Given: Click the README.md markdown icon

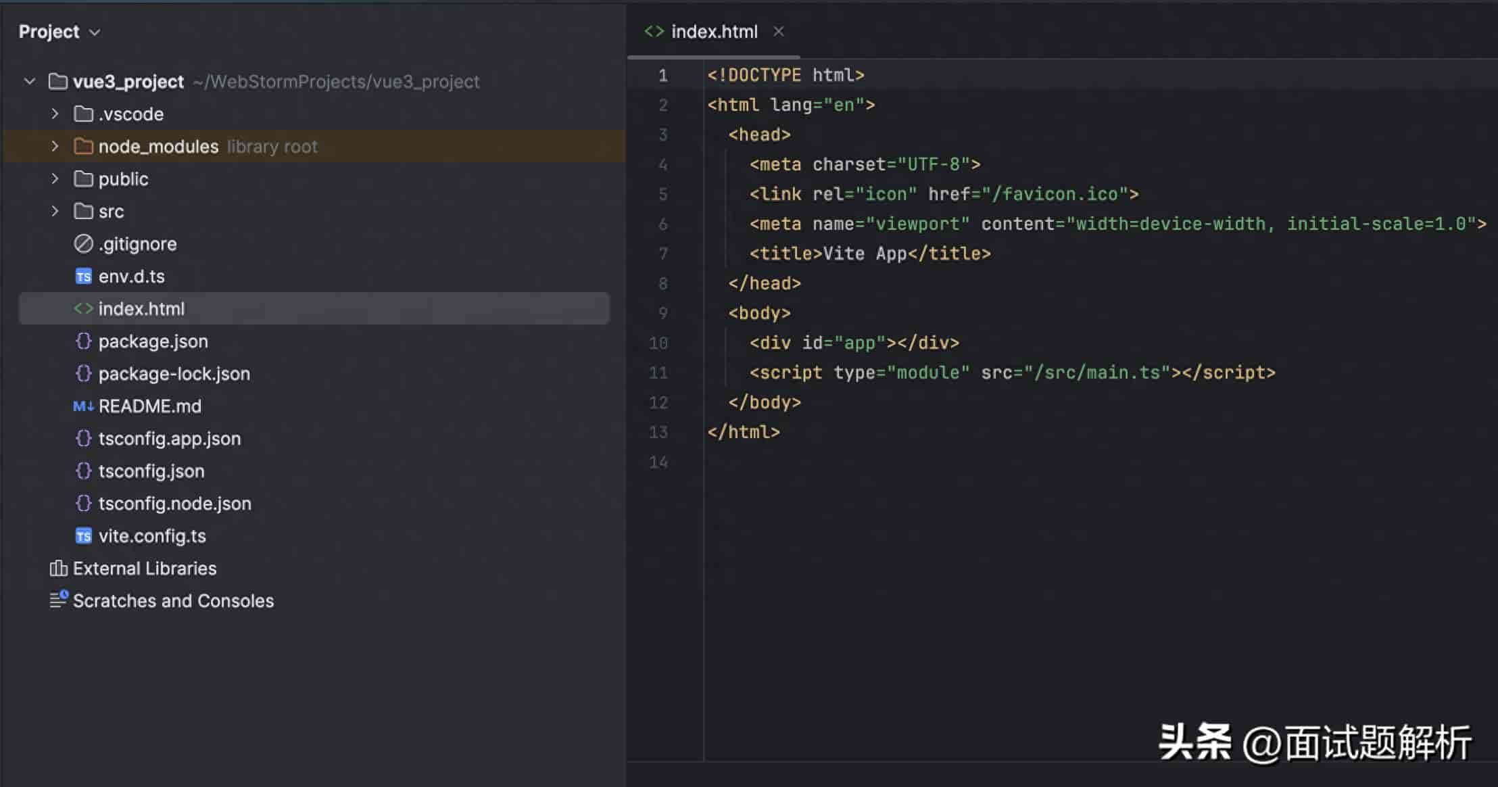Looking at the screenshot, I should click(84, 406).
